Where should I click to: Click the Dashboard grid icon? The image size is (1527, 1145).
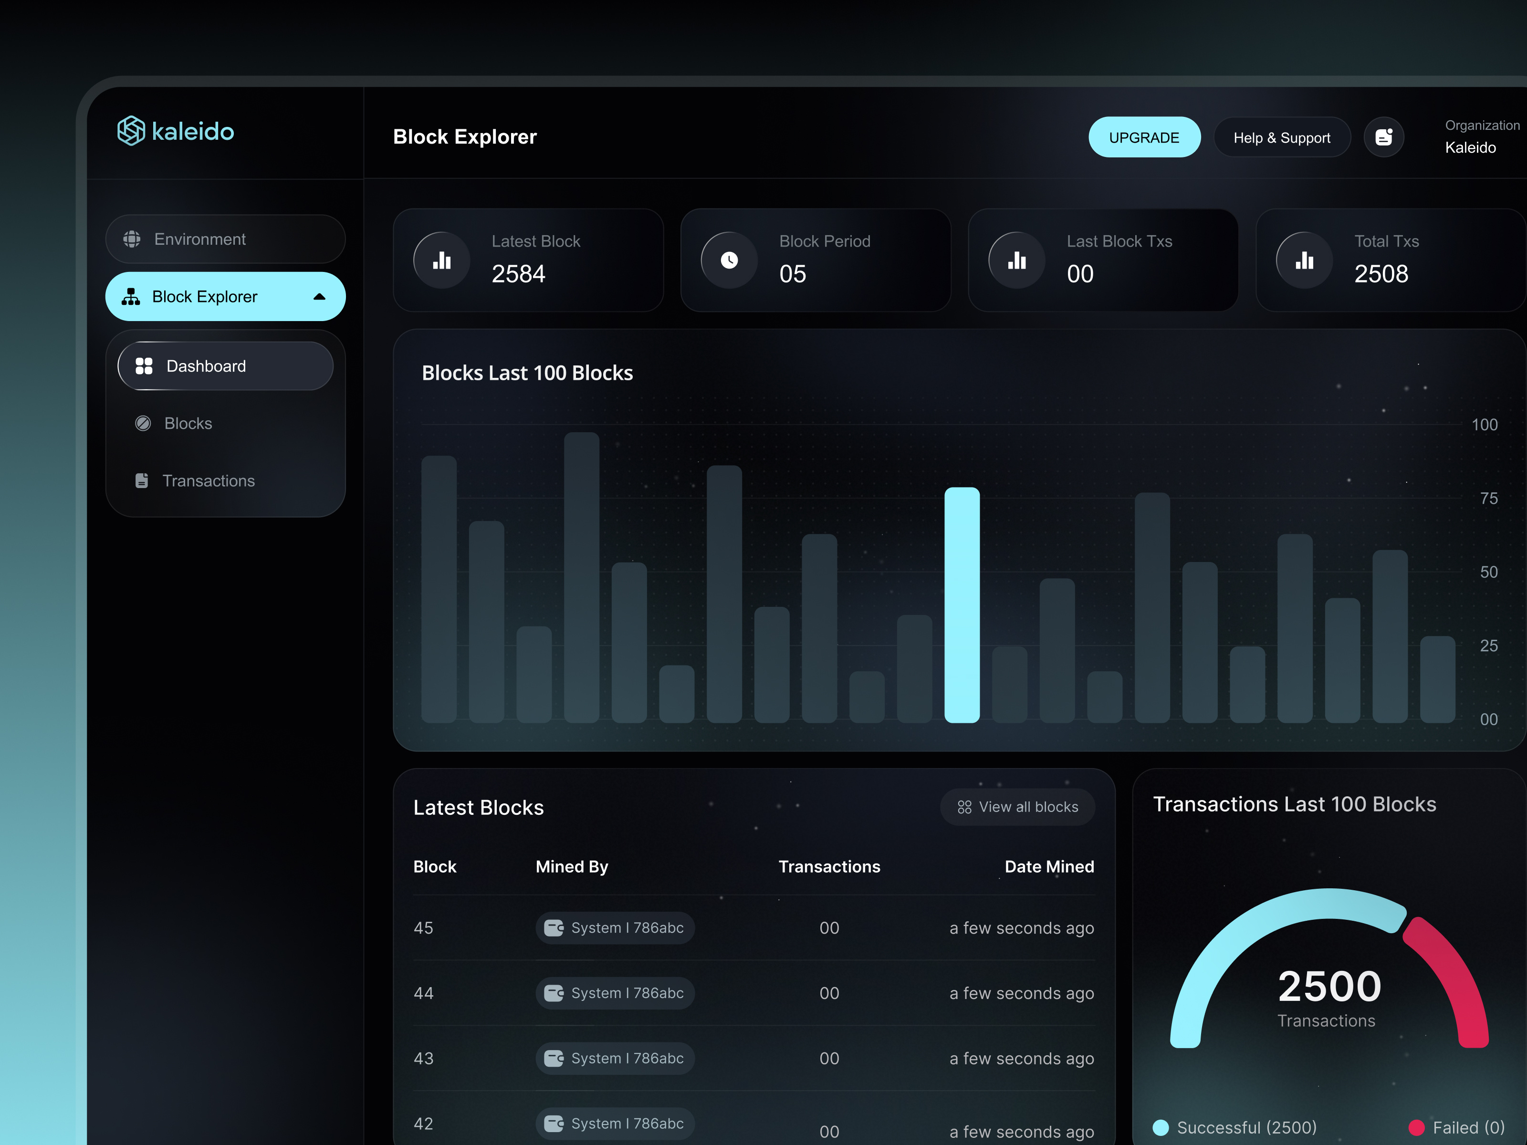pos(144,366)
